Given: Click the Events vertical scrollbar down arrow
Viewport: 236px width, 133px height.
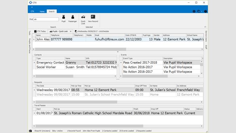Looking at the screenshot, I should pyautogui.click(x=202, y=73).
